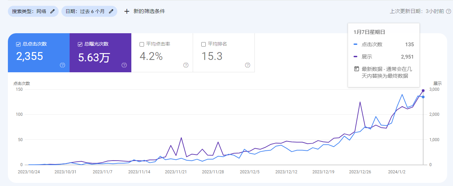Screen dimensions: 453x186
Task: Open the 搜索类型：网络 filter chip
Action: pyautogui.click(x=29, y=11)
